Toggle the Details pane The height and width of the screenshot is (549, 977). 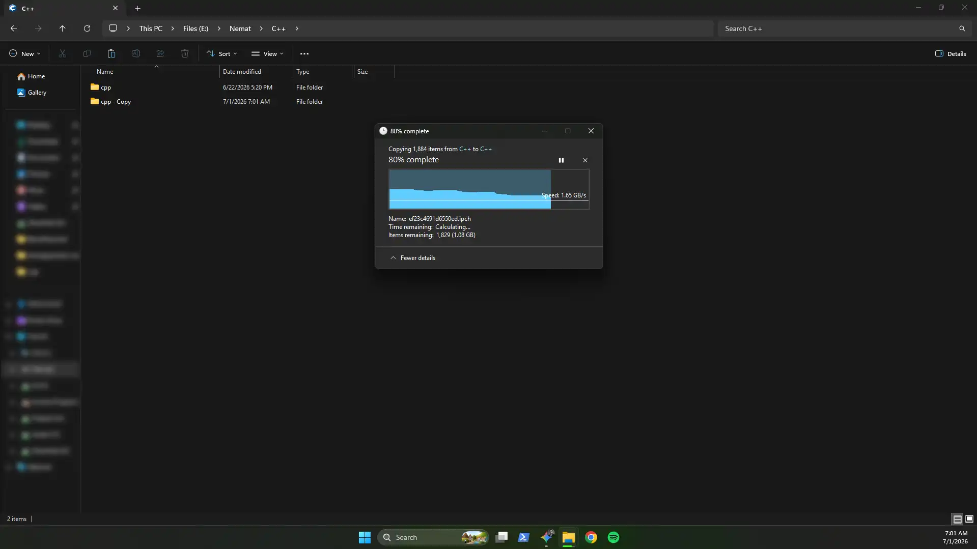[x=951, y=53]
